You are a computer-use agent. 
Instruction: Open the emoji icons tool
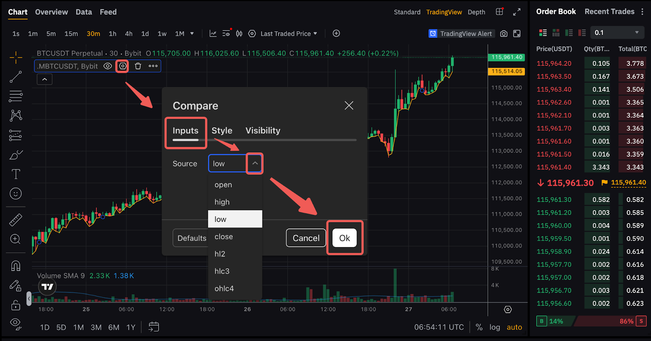(x=15, y=193)
